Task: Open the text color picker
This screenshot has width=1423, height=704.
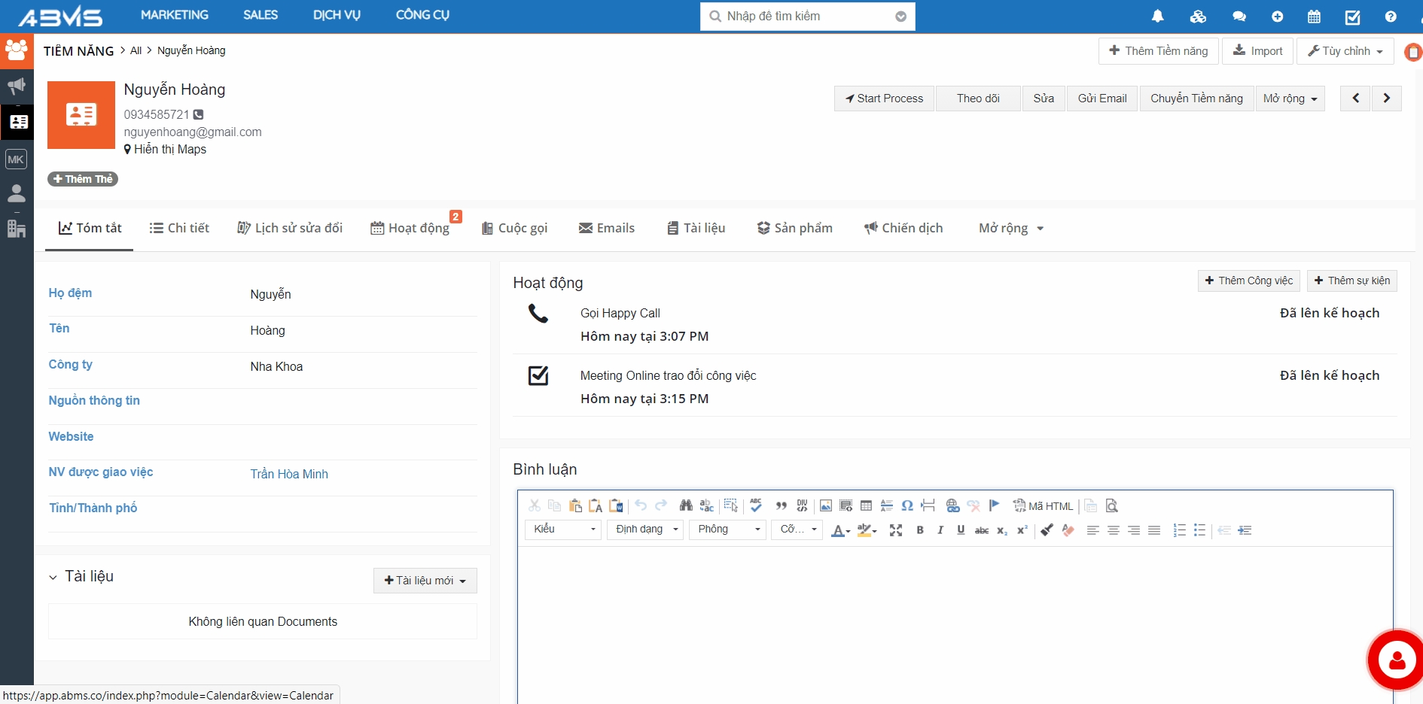Action: pos(840,530)
